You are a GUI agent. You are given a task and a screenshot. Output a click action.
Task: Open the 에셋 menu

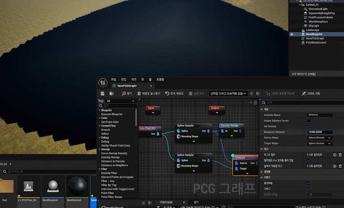pos(134,79)
